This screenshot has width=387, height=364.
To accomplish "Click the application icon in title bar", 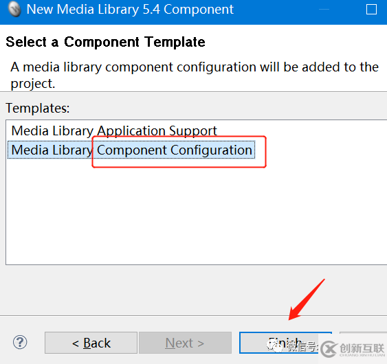I will click(14, 9).
